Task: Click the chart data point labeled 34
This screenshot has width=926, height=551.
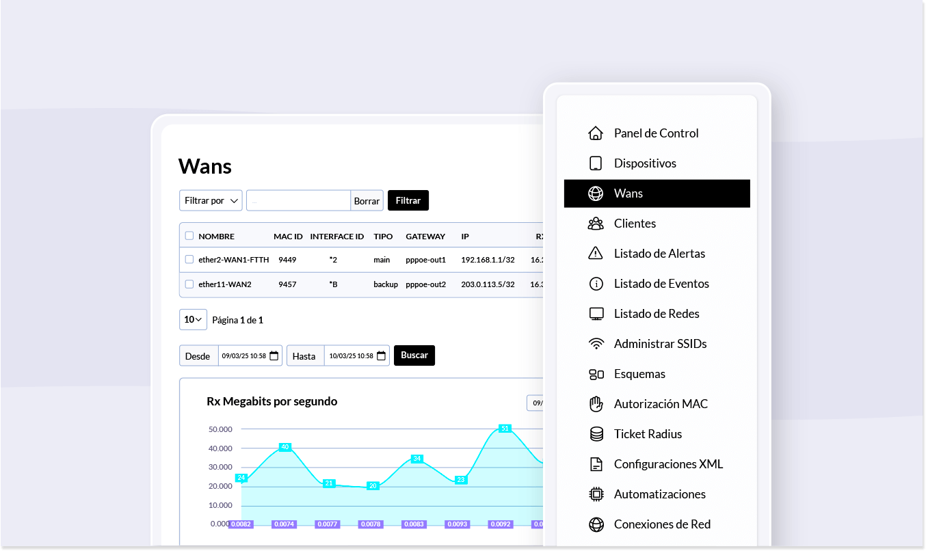Action: [416, 459]
